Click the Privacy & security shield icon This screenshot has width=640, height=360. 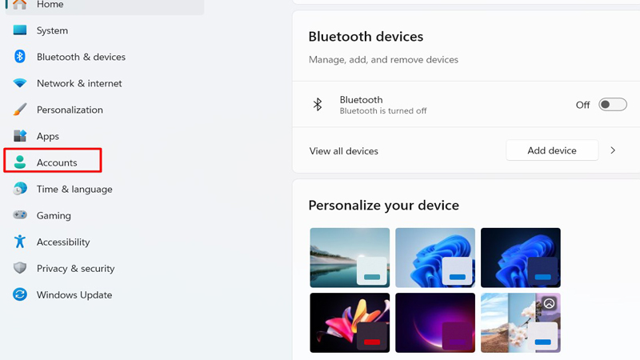20,268
